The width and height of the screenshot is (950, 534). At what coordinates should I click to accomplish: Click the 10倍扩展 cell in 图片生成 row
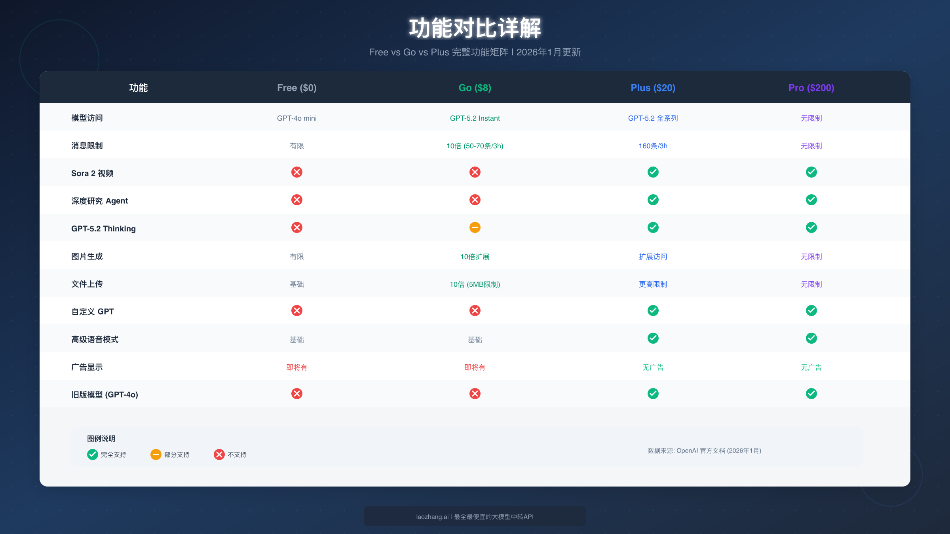pos(475,256)
